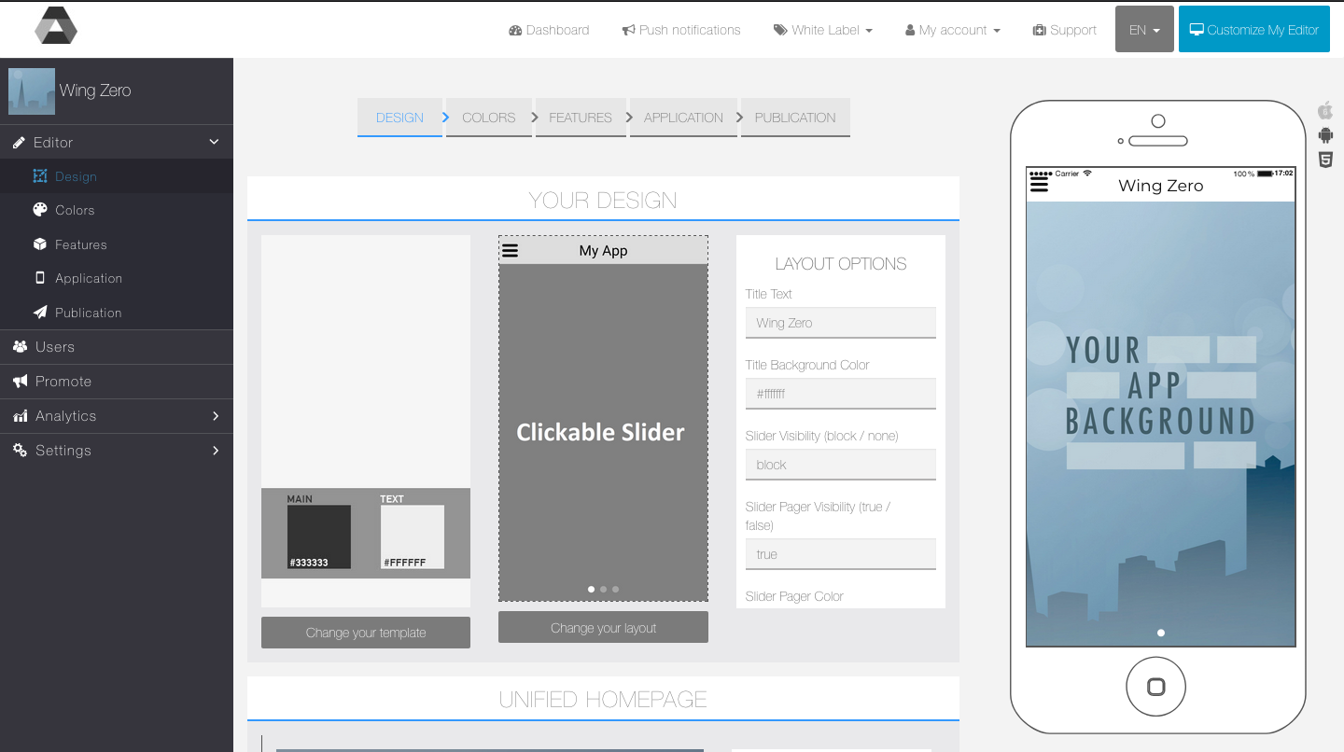The height and width of the screenshot is (752, 1344).
Task: Expand the Analytics section arrow
Action: (x=216, y=416)
